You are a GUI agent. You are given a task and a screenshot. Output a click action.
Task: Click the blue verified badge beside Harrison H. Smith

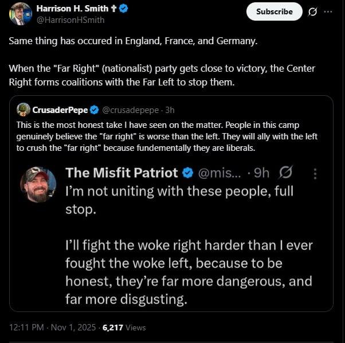click(x=123, y=9)
